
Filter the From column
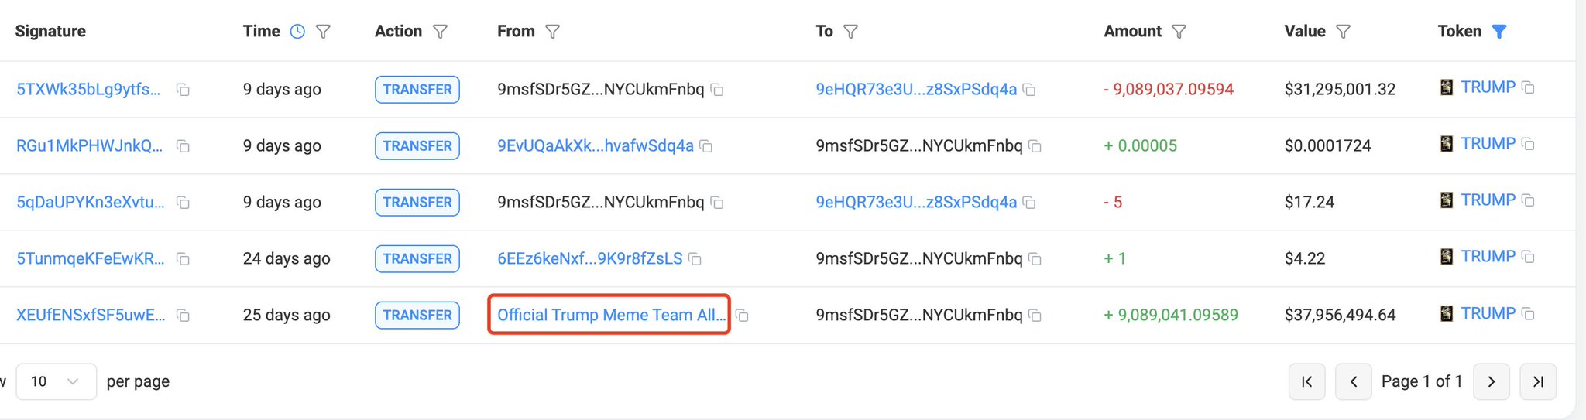click(x=552, y=32)
